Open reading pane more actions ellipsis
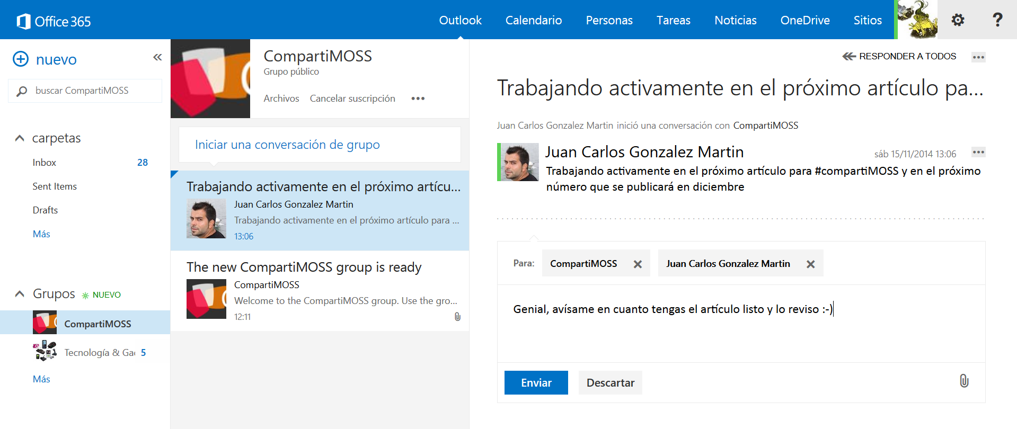This screenshot has width=1017, height=429. [x=978, y=57]
